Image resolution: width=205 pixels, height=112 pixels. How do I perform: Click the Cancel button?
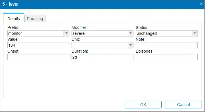[183, 105]
